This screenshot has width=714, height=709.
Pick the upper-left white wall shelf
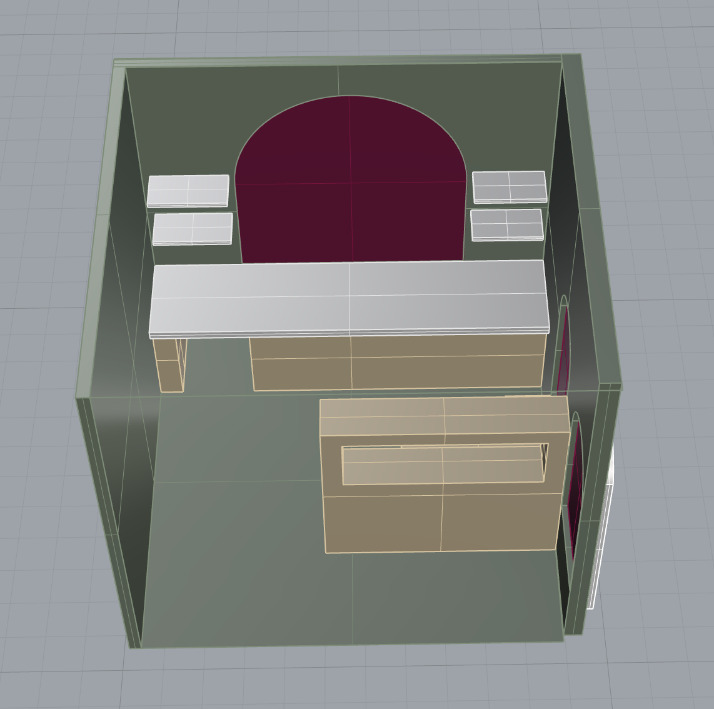(x=188, y=191)
